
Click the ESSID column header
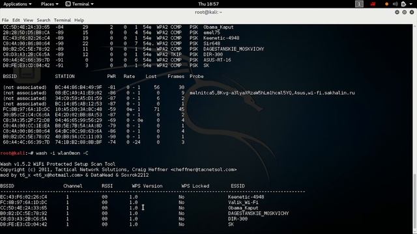point(238,186)
